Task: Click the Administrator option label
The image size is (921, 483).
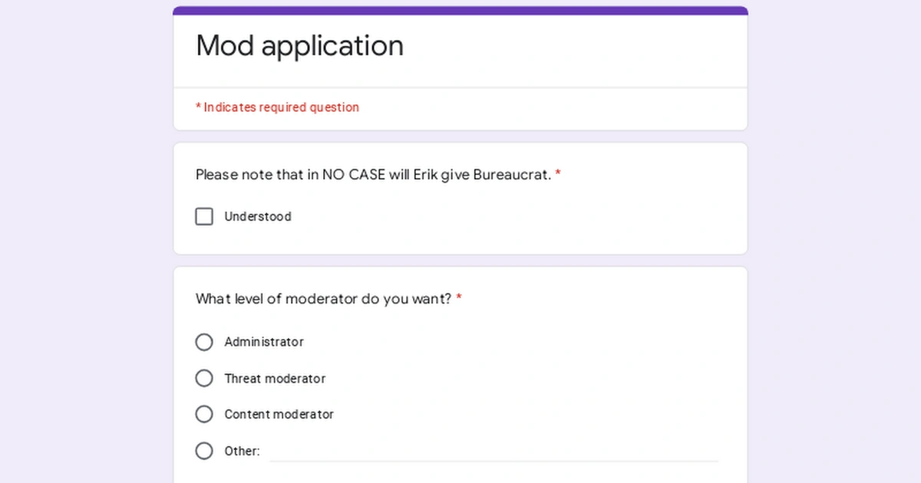Action: point(264,342)
